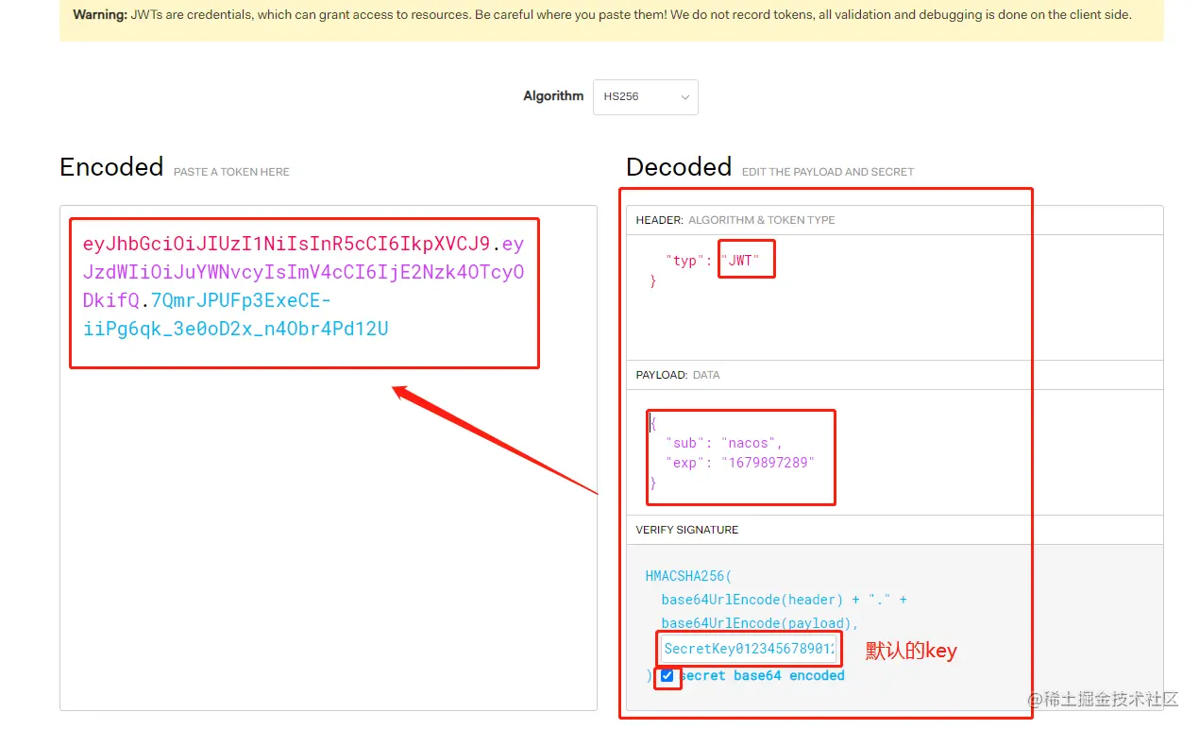Click the "secret base64 encoded" label
Screen dimensions: 1199x729
[762, 676]
